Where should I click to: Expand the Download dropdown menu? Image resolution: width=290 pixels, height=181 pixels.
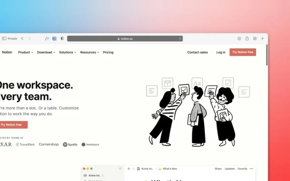(x=46, y=52)
